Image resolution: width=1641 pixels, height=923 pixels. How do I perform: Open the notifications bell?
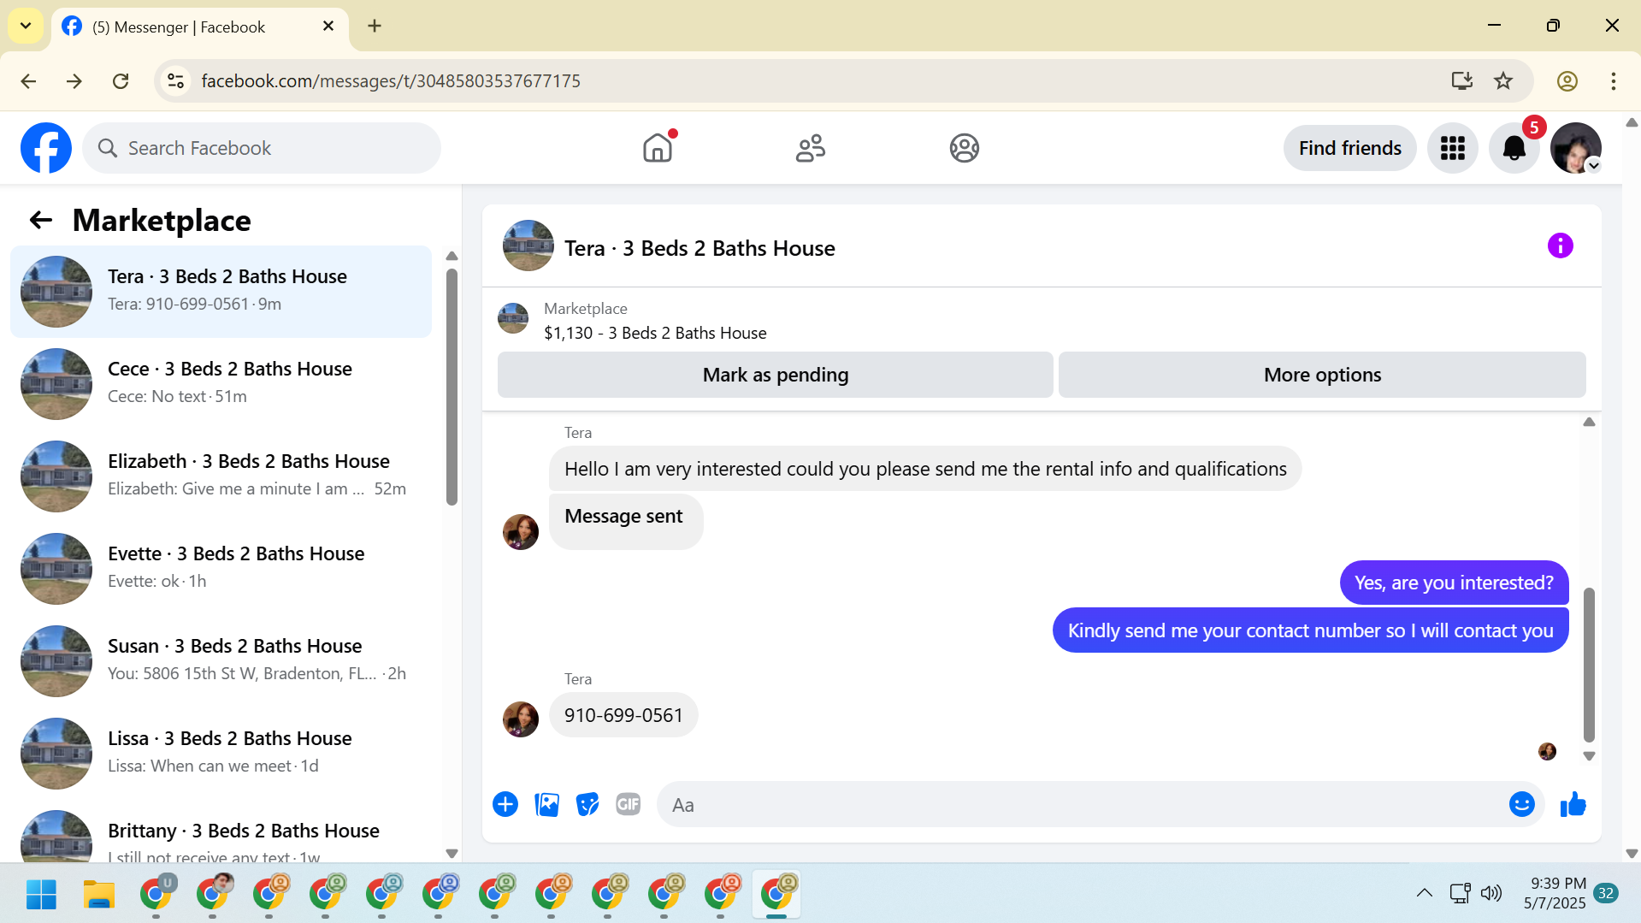[x=1514, y=148]
